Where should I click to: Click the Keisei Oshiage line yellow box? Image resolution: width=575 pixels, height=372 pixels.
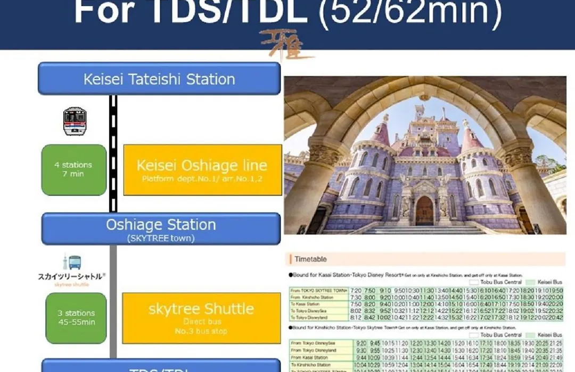202,170
